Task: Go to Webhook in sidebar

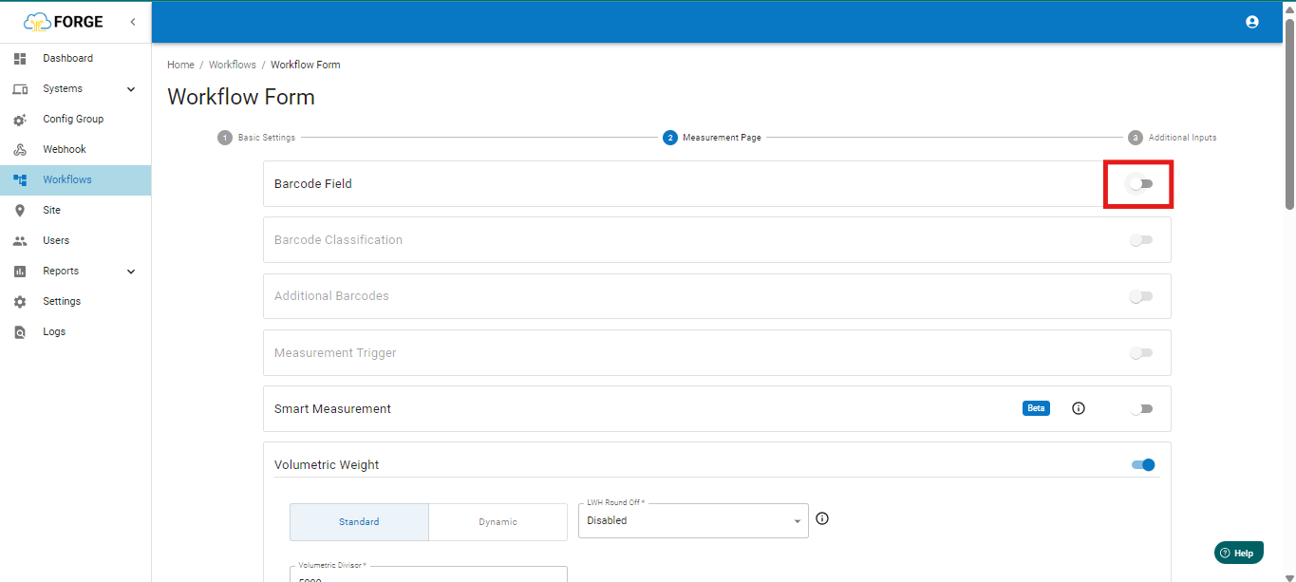Action: 75,150
